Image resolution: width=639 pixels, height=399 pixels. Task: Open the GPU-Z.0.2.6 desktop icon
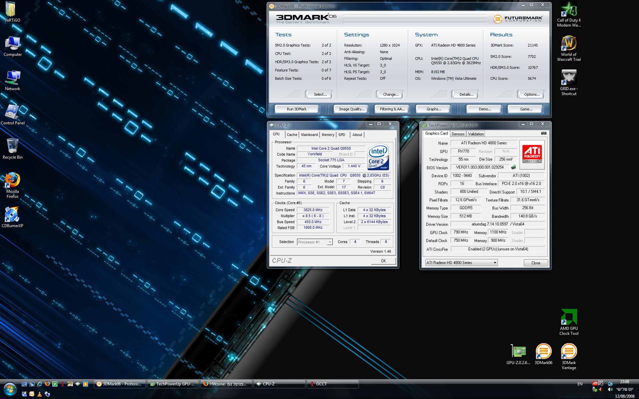coord(518,354)
